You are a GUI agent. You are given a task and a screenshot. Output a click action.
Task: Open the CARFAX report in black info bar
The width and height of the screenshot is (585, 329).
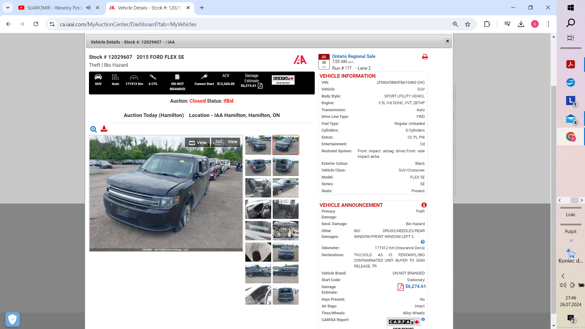click(x=283, y=80)
